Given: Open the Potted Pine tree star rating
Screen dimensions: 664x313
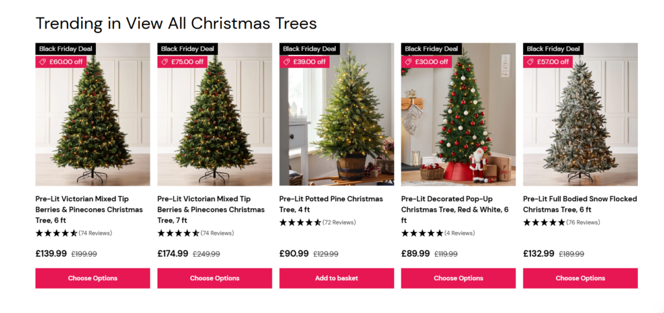Looking at the screenshot, I should (300, 222).
